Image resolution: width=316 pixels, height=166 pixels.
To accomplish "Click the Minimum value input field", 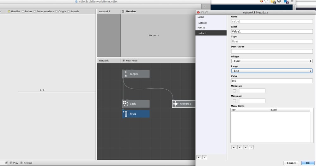I will tap(252, 91).
